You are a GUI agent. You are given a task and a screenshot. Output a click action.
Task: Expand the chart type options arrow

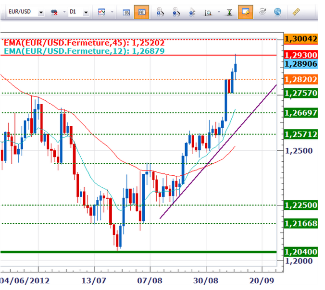[x=112, y=12]
